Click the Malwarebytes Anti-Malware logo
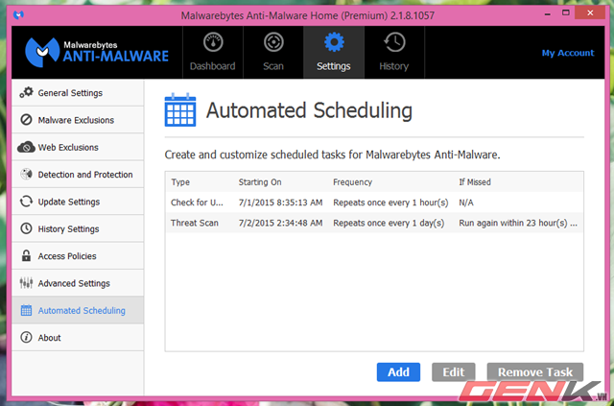The image size is (614, 406). coord(97,52)
